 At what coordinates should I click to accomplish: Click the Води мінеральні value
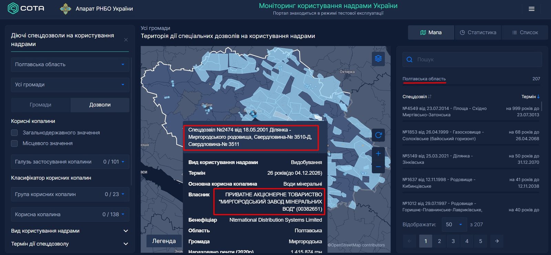(303, 184)
